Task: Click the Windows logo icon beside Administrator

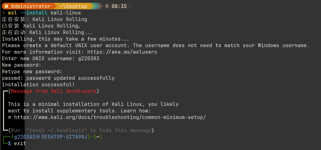Action: point(6,6)
